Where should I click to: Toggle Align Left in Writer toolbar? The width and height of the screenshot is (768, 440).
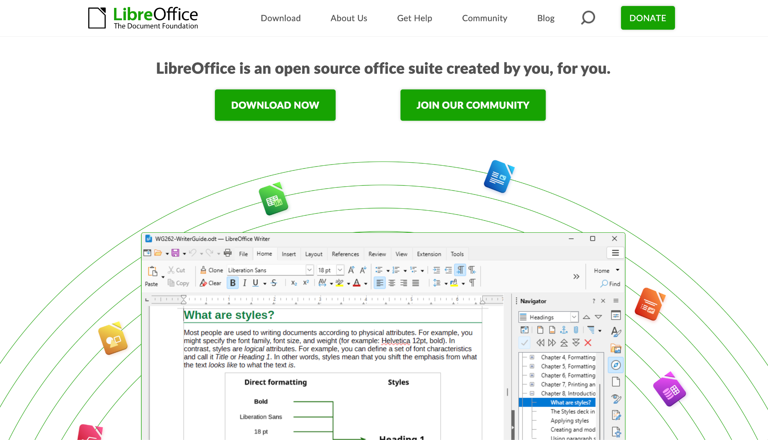pos(380,283)
